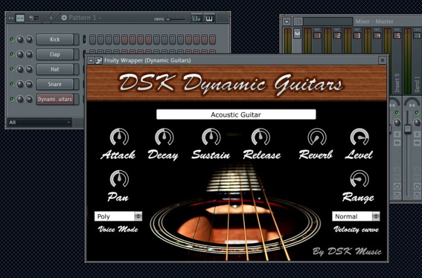Click the small play arrow before Pattern 1
422x278 pixels.
51,18
